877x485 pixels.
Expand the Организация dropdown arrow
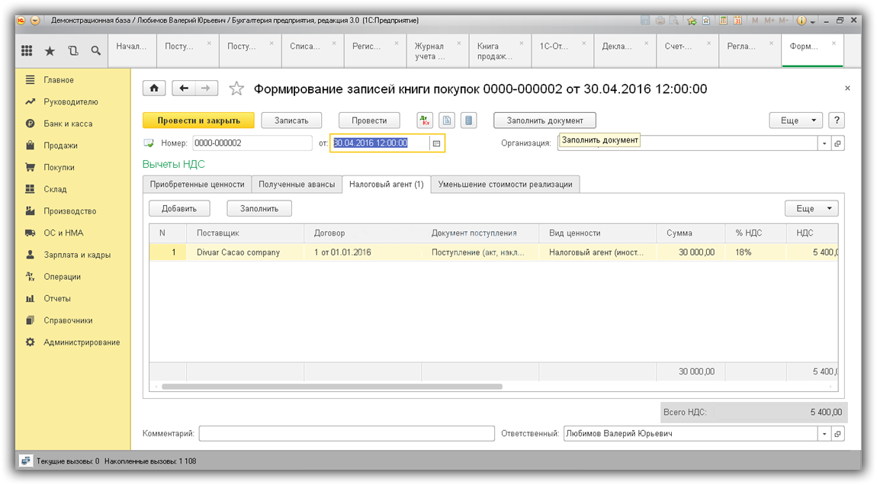[x=824, y=143]
